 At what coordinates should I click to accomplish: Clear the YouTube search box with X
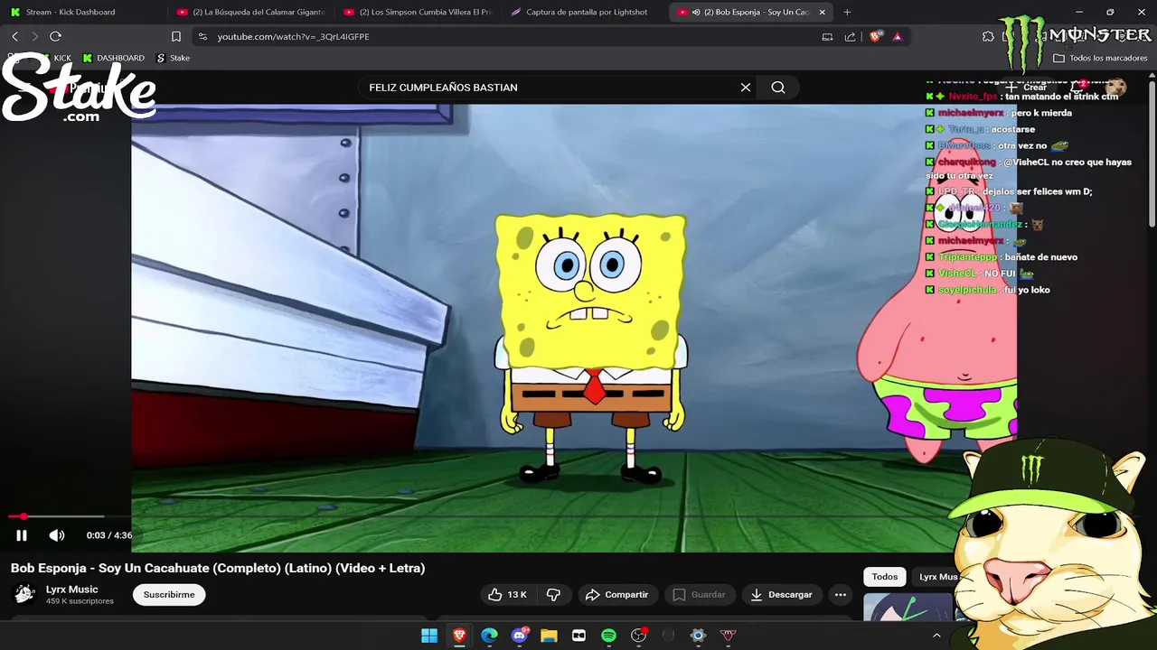[746, 88]
